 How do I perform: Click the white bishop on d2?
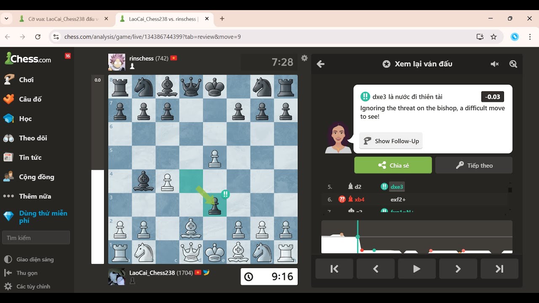click(x=191, y=229)
